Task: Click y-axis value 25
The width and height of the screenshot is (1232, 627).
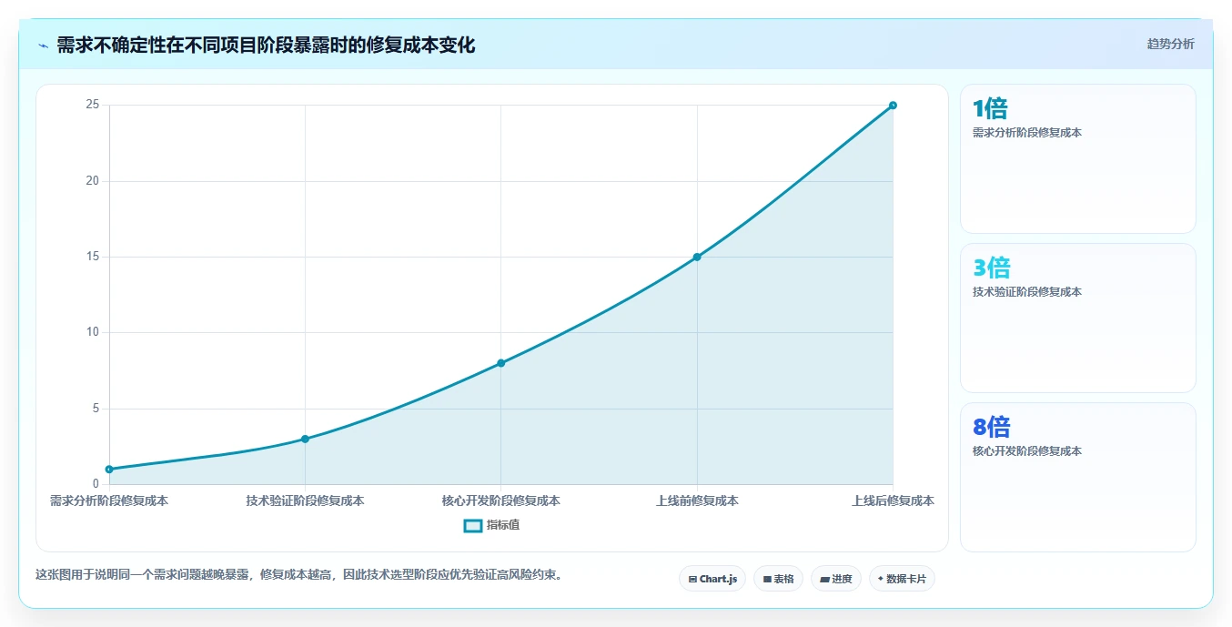Action: [x=92, y=105]
